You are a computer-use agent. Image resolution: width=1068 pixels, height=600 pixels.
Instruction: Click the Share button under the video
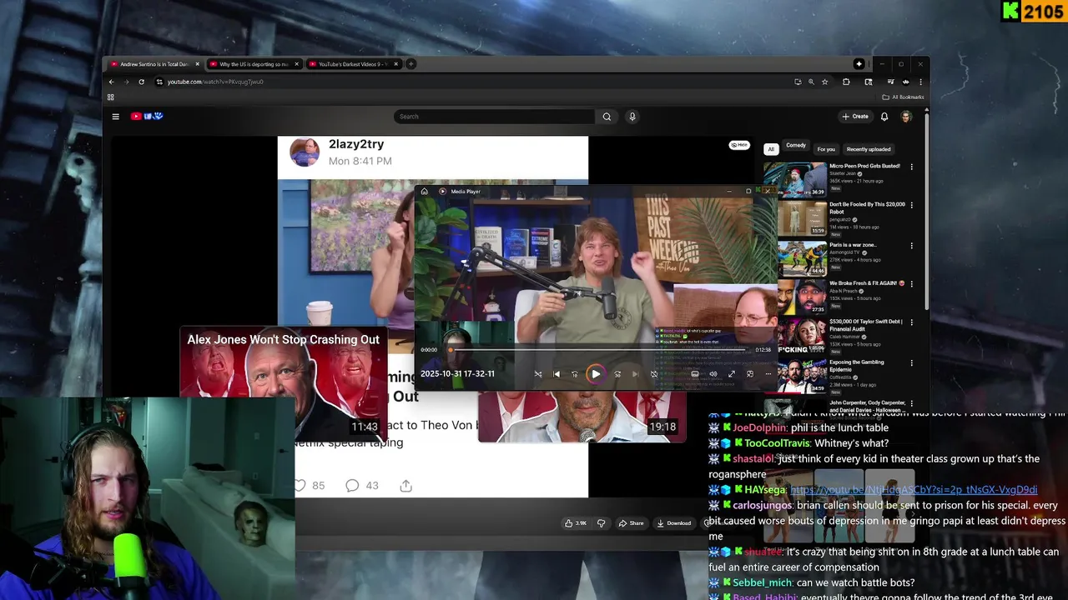631,523
